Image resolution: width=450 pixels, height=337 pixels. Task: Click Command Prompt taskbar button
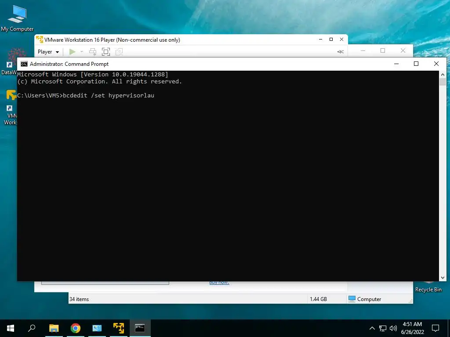click(x=140, y=328)
